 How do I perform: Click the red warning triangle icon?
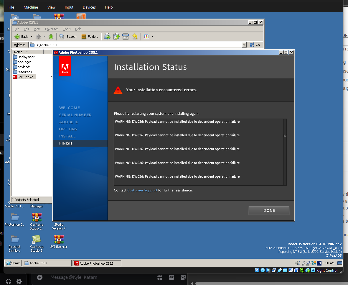[118, 90]
